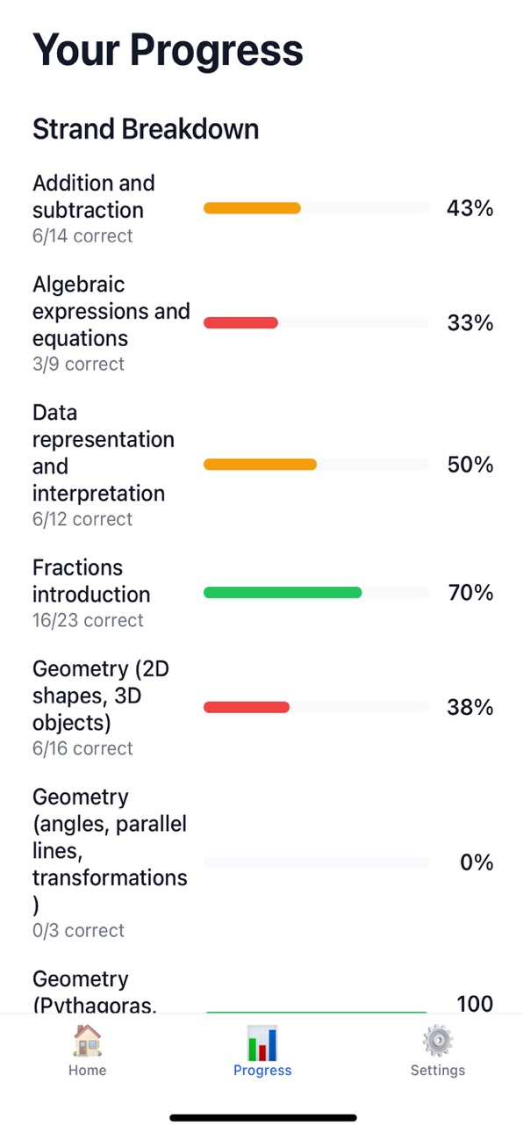This screenshot has width=523, height=1133.
Task: Click the Geometry 2D shapes progress bar
Action: 317,707
